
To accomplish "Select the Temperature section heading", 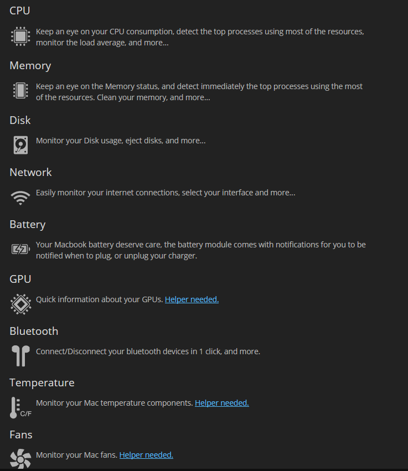I will (42, 382).
